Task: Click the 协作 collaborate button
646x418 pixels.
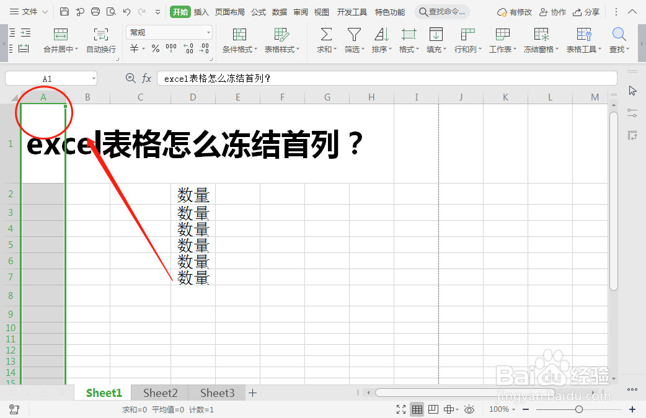Action: pyautogui.click(x=552, y=12)
